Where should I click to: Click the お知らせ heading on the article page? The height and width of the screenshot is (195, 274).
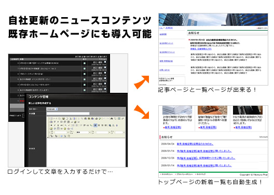point(194,33)
